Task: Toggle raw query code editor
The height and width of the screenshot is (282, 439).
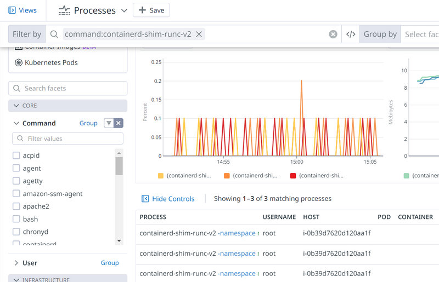Action: pos(351,34)
